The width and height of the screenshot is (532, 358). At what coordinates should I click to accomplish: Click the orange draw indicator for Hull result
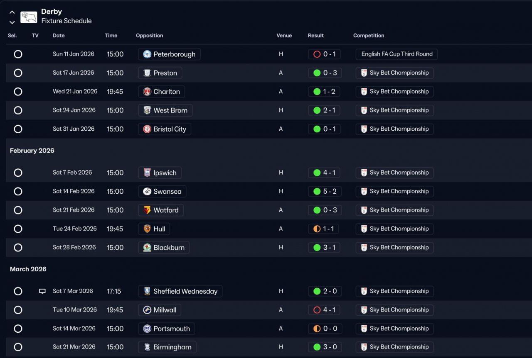coord(317,229)
